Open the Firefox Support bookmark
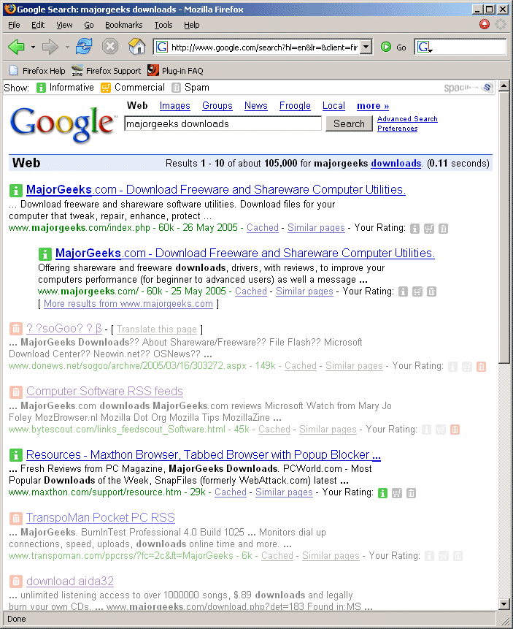The image size is (513, 629). (x=107, y=71)
